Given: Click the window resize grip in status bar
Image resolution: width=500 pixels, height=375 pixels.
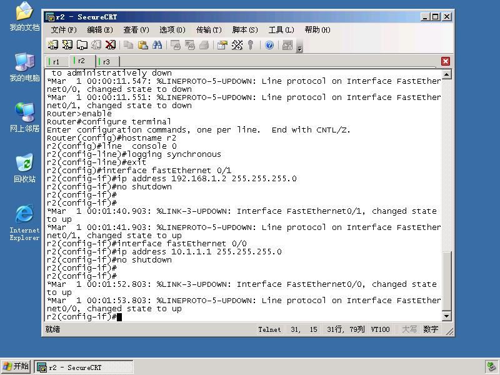Looking at the screenshot, I should tap(449, 331).
